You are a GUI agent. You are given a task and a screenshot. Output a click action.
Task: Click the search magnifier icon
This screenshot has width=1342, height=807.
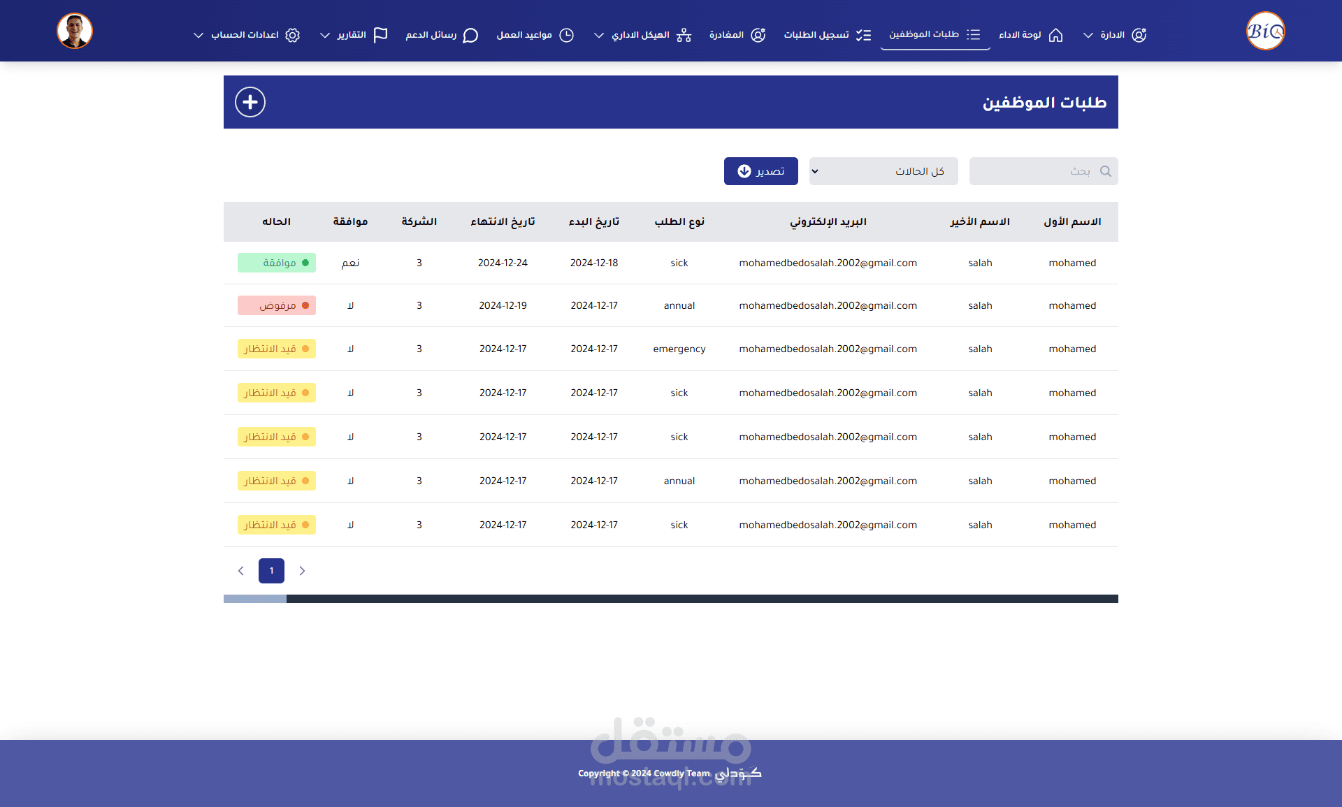point(1105,171)
